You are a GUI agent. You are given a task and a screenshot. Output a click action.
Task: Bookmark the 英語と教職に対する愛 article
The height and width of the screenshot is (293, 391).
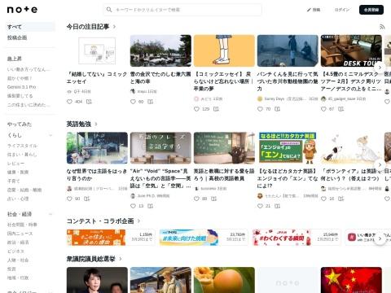click(x=213, y=199)
